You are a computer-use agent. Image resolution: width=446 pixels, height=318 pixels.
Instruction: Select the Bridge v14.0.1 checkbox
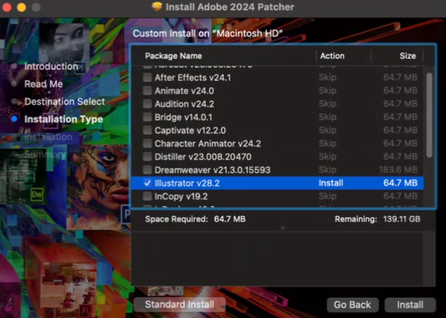pyautogui.click(x=147, y=117)
